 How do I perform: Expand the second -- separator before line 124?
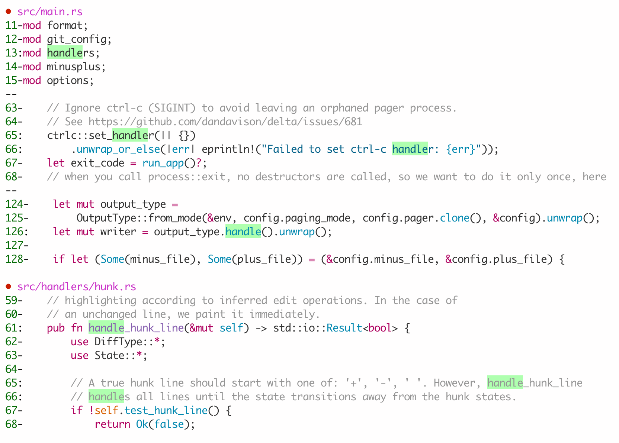click(12, 190)
